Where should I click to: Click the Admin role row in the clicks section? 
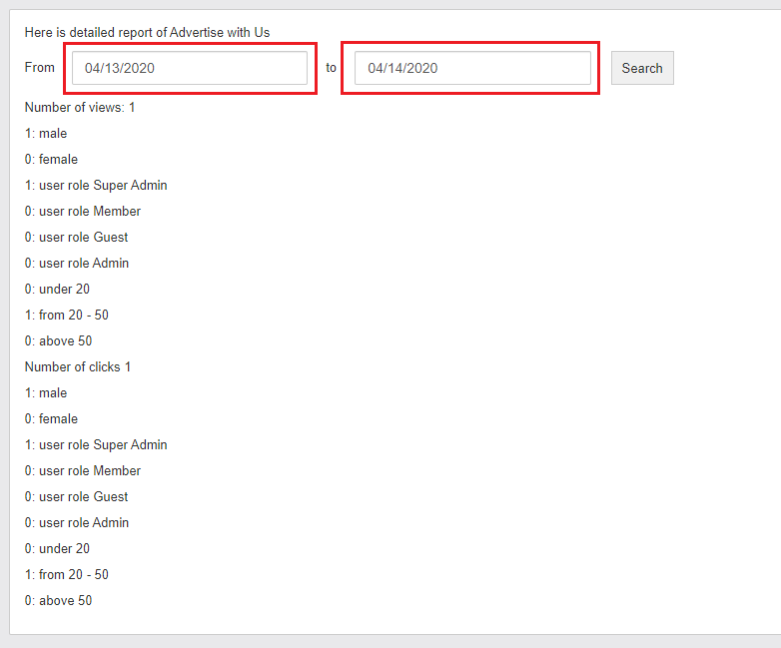click(77, 522)
